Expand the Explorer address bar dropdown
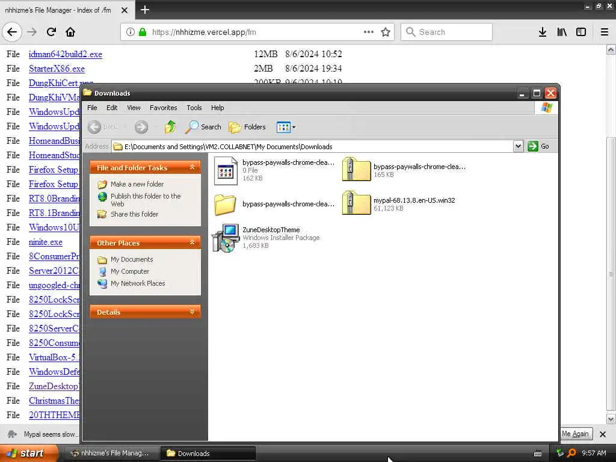 point(518,146)
